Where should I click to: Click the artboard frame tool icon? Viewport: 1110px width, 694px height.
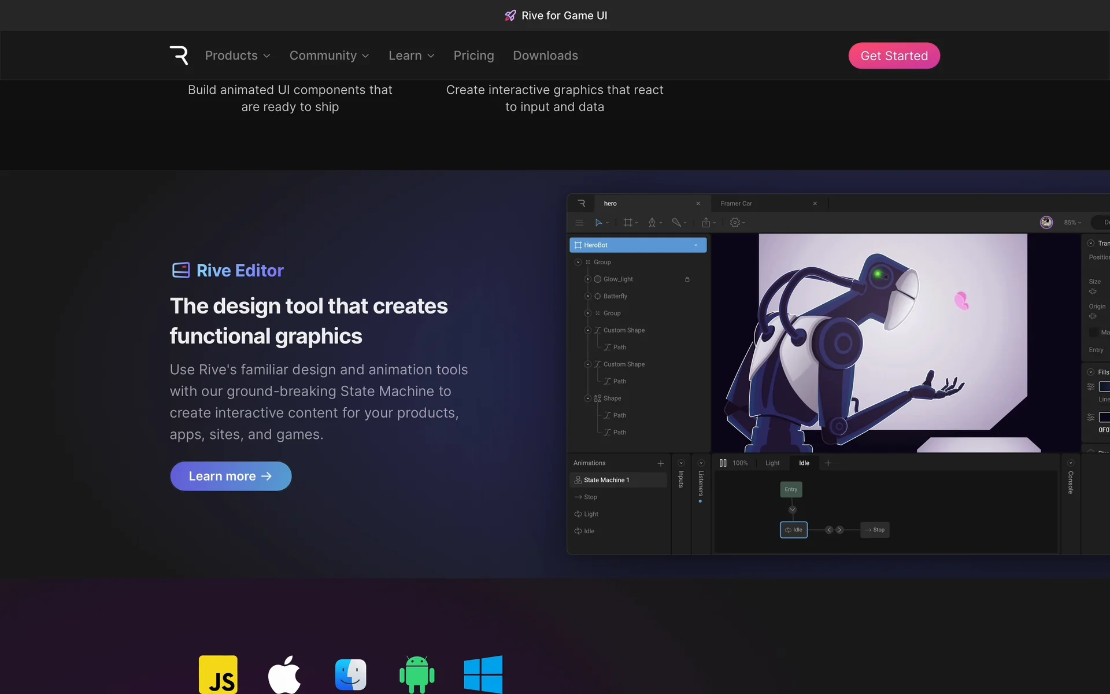[628, 223]
